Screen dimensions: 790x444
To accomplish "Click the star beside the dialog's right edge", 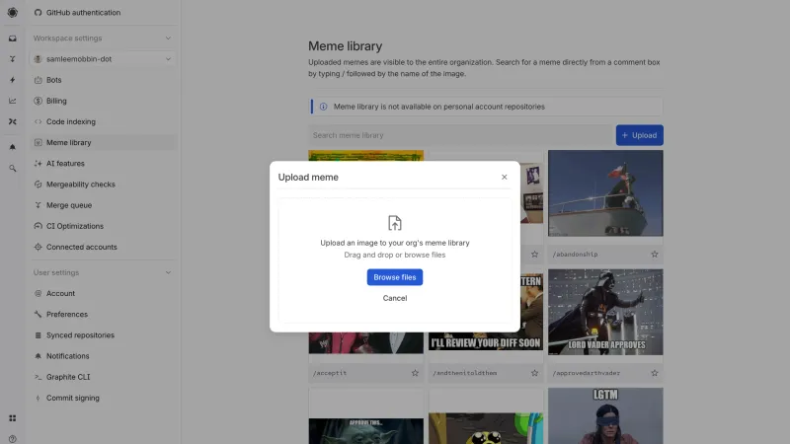I will [x=534, y=255].
